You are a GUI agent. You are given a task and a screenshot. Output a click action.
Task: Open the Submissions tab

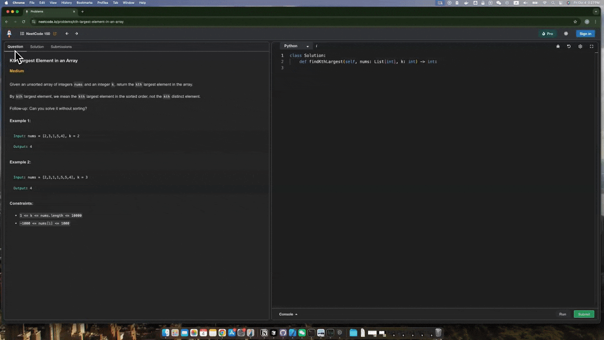[61, 47]
